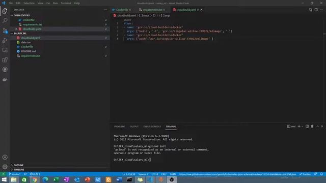326x183 pixels.
Task: Close the cloudbuild.yaml editor tab
Action: [202, 10]
